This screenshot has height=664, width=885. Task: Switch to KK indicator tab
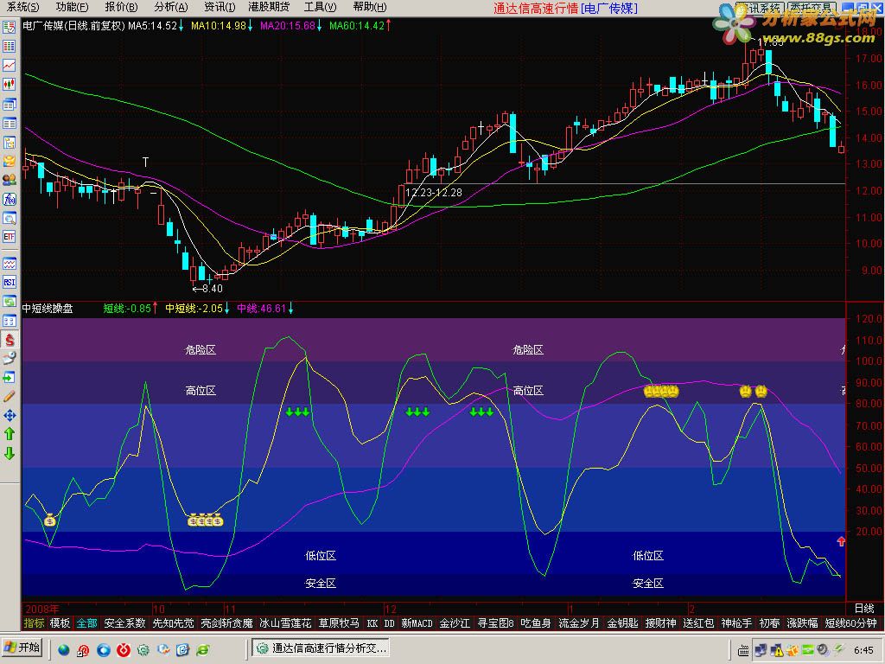(x=372, y=623)
